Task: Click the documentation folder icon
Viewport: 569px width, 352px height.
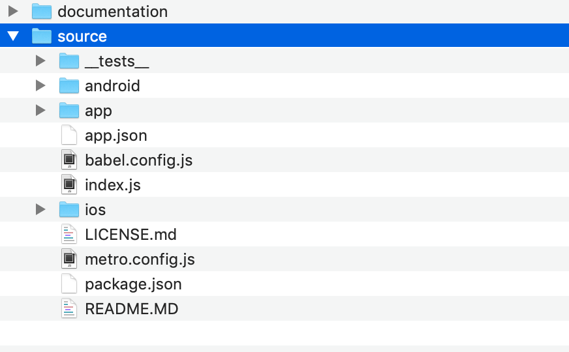Action: click(x=41, y=11)
